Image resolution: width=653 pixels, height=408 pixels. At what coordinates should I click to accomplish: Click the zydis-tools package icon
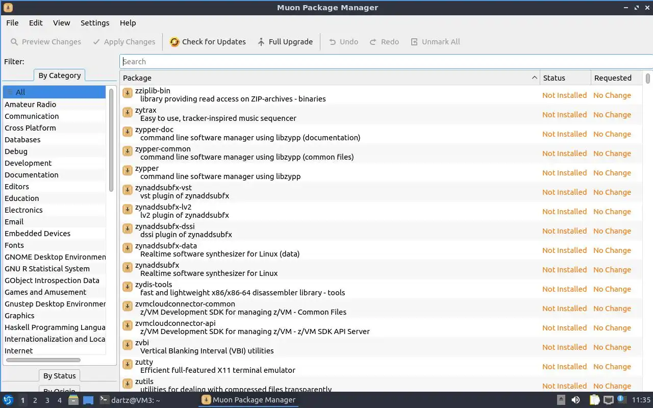point(128,287)
